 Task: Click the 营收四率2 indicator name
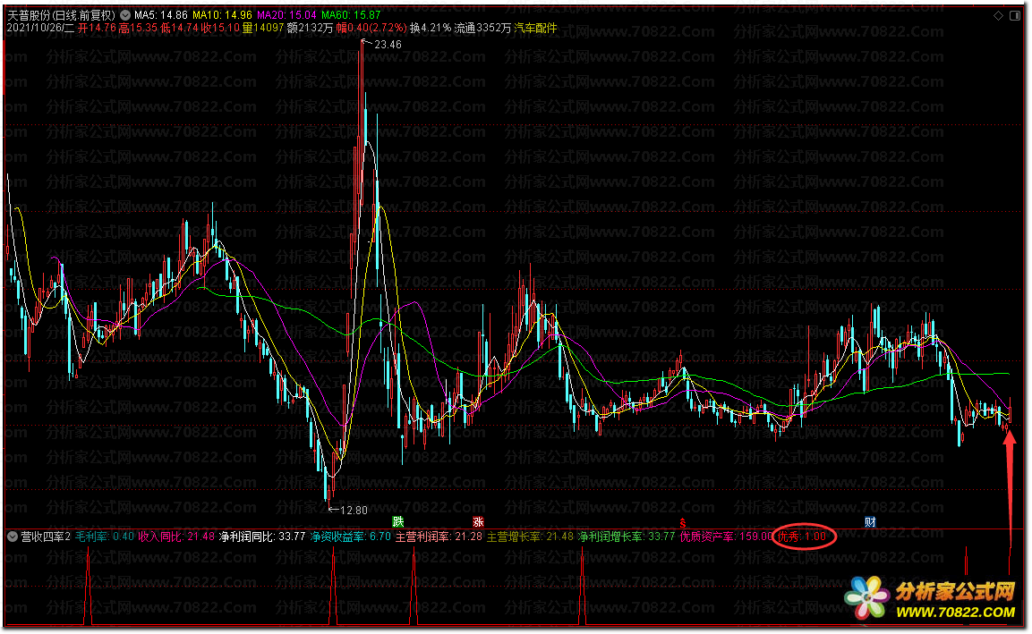coord(46,537)
